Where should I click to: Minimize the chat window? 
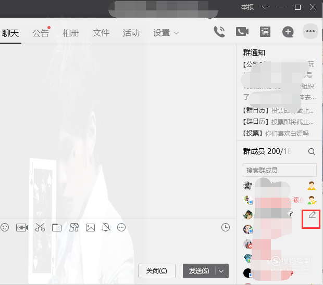281,7
